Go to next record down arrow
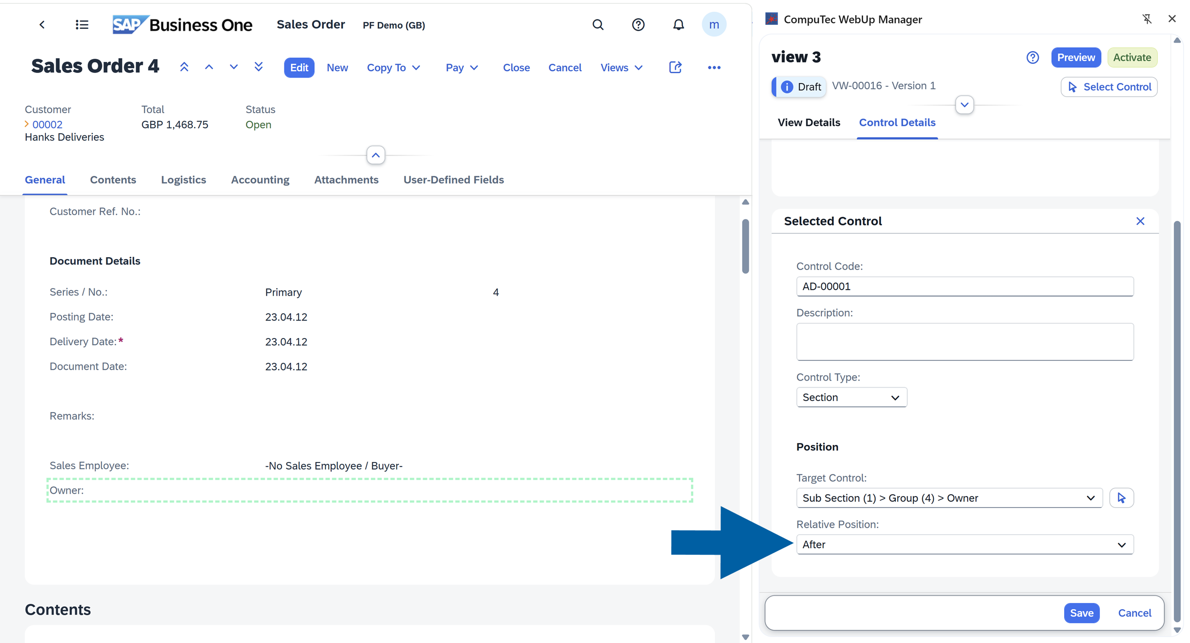Viewport: 1190px width, 643px height. [x=234, y=67]
